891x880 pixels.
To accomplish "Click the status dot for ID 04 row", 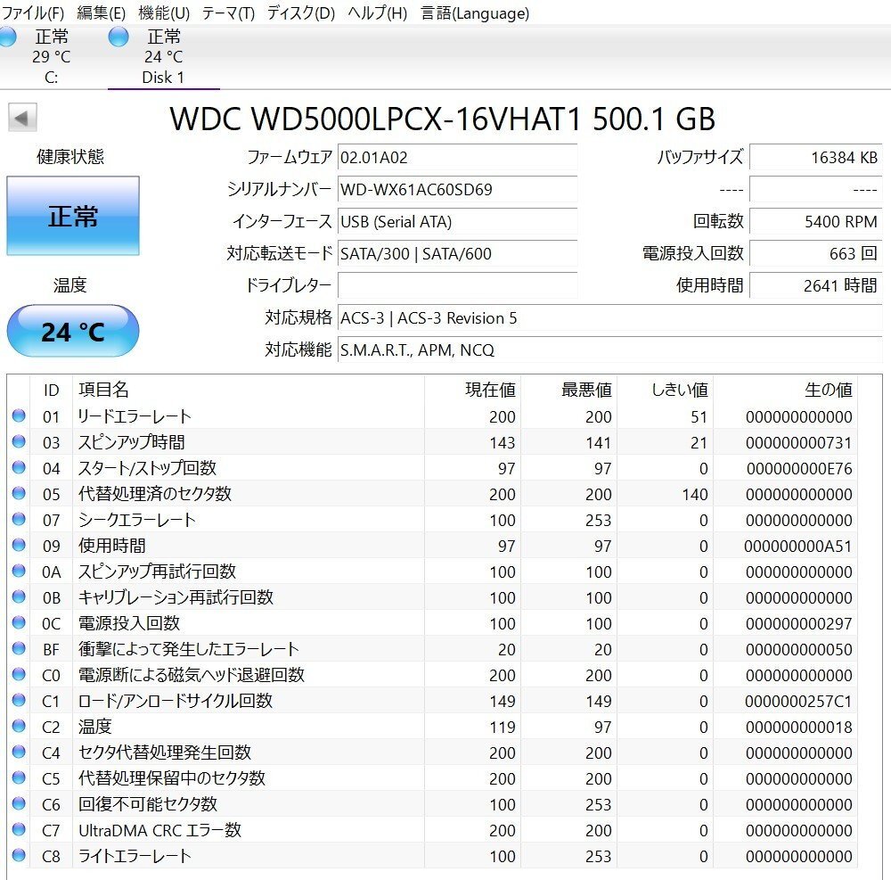I will (19, 467).
